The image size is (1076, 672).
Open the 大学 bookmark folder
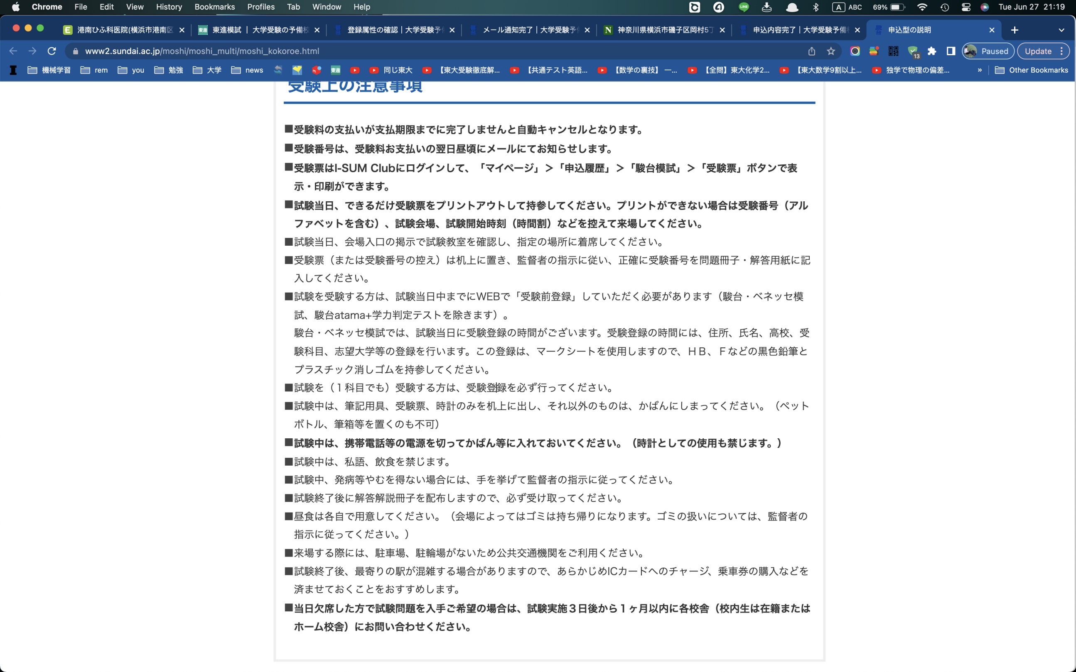(207, 70)
